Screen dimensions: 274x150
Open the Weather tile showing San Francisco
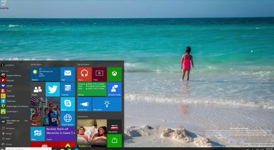45,74
